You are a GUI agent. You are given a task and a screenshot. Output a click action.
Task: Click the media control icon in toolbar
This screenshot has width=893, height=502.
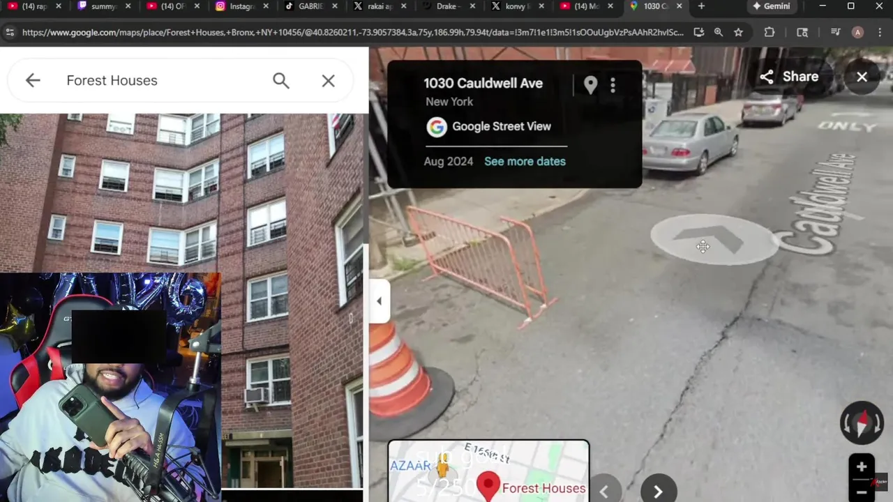(x=836, y=32)
